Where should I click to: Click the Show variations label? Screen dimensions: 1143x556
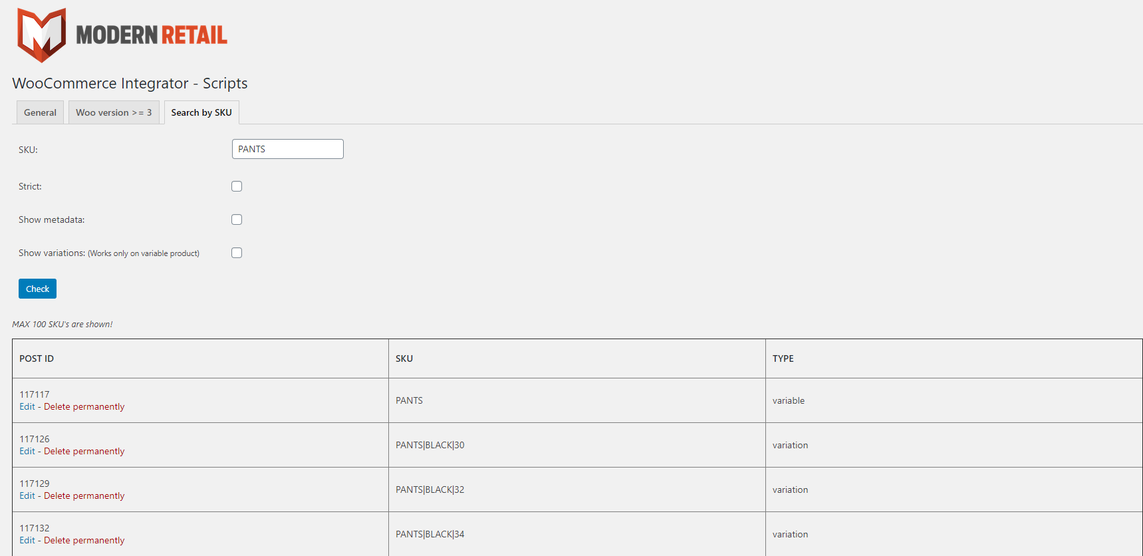pos(109,253)
